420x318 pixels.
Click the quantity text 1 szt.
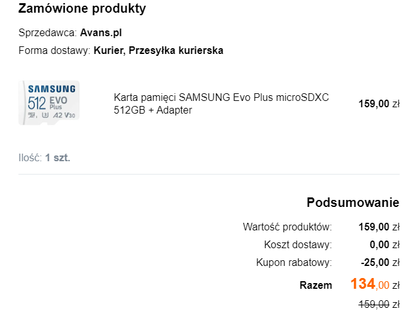58,157
